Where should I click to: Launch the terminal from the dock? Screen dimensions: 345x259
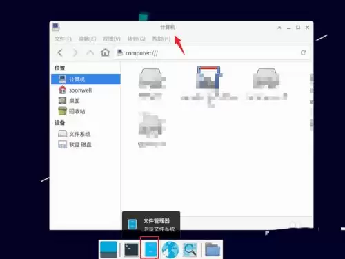pos(131,249)
